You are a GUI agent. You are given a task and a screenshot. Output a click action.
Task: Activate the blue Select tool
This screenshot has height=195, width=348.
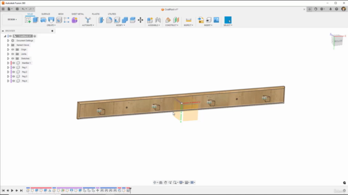[228, 20]
